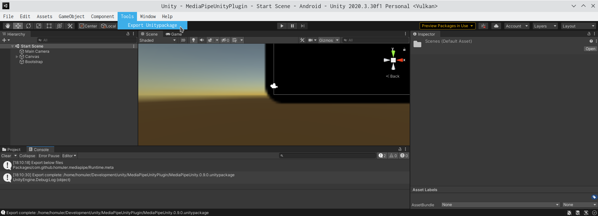The width and height of the screenshot is (598, 216).
Task: Switch to the Game tab
Action: [174, 34]
